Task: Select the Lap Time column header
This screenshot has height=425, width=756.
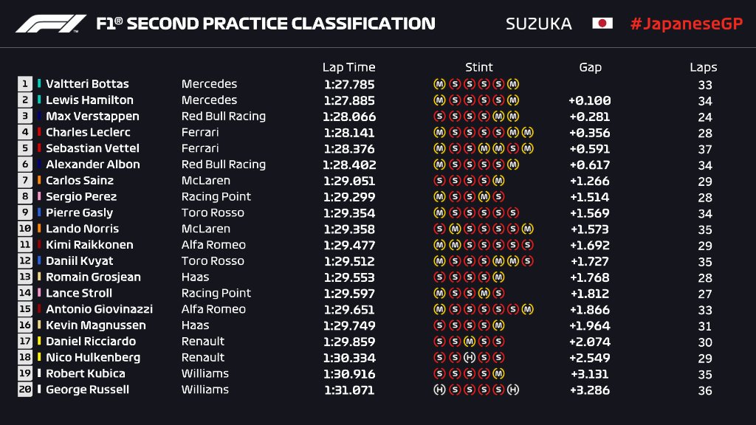Action: (x=348, y=67)
